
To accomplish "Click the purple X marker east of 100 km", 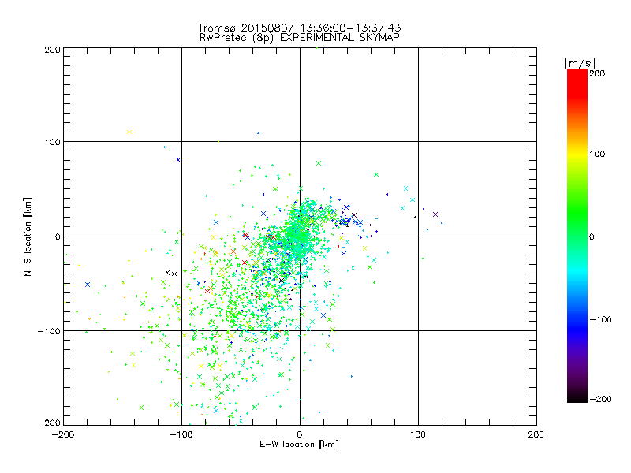I will pos(435,214).
